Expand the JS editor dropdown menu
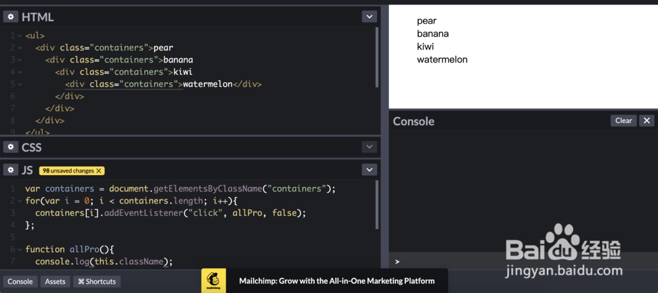 pyautogui.click(x=369, y=170)
